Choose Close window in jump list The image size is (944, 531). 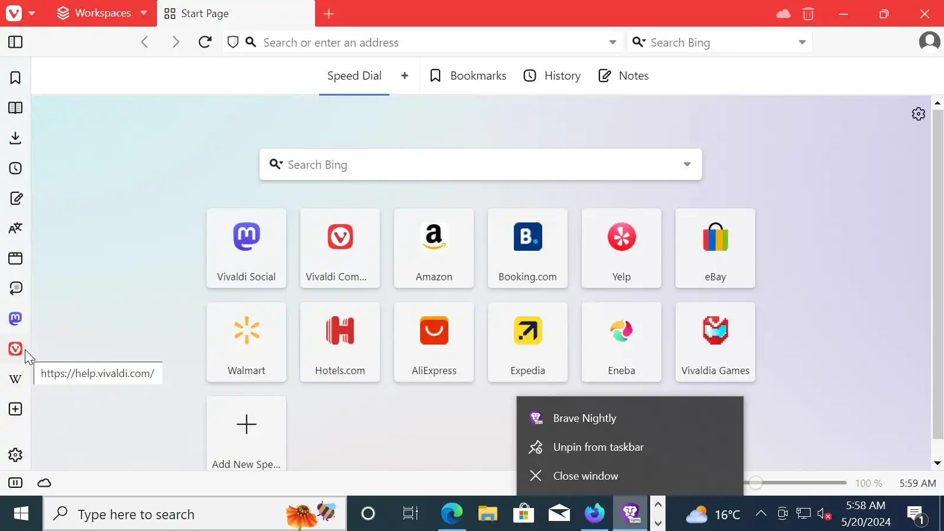630,476
